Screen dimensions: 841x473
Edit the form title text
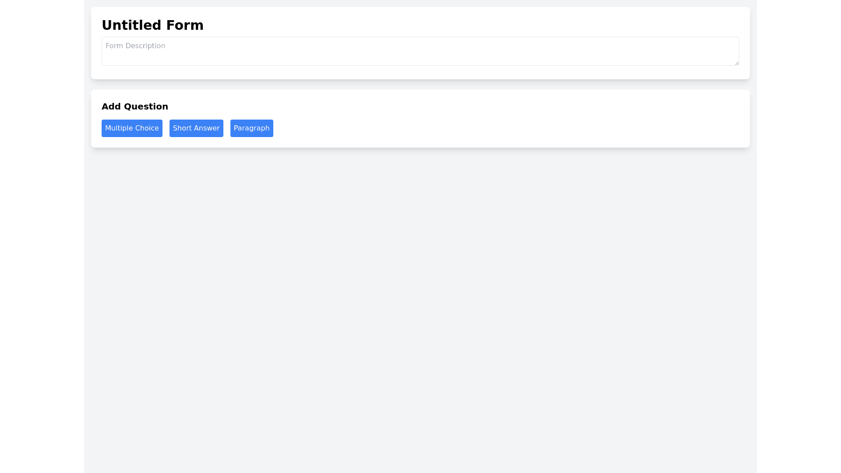(x=152, y=25)
